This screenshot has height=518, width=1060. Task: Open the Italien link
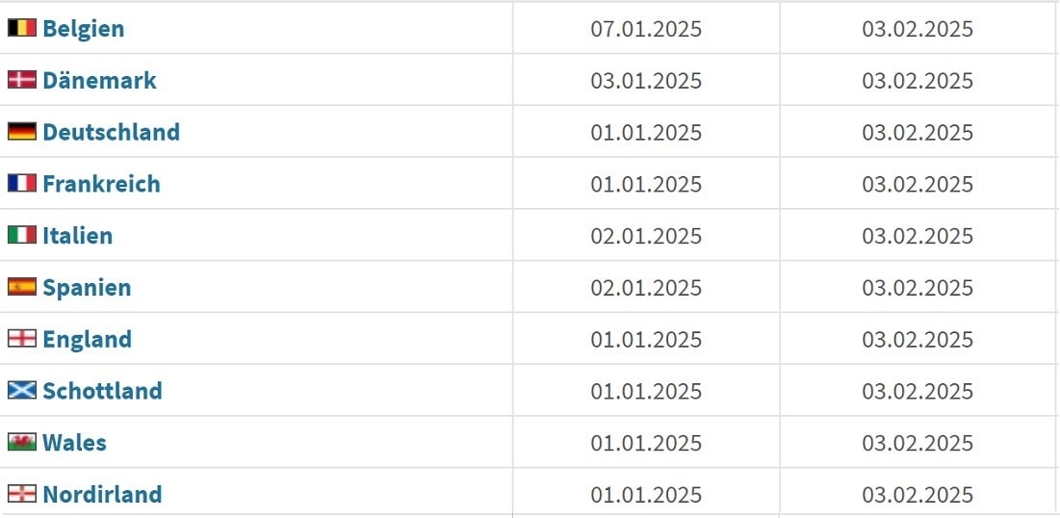click(77, 235)
